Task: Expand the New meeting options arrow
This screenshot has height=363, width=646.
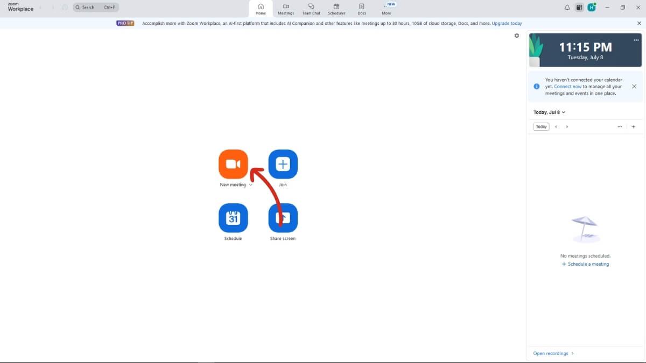Action: pyautogui.click(x=251, y=185)
